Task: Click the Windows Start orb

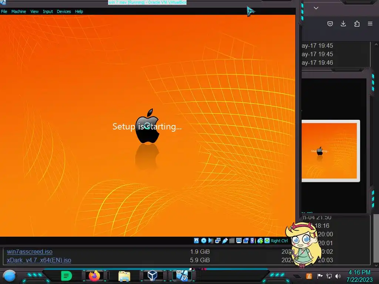Action: (x=9, y=276)
